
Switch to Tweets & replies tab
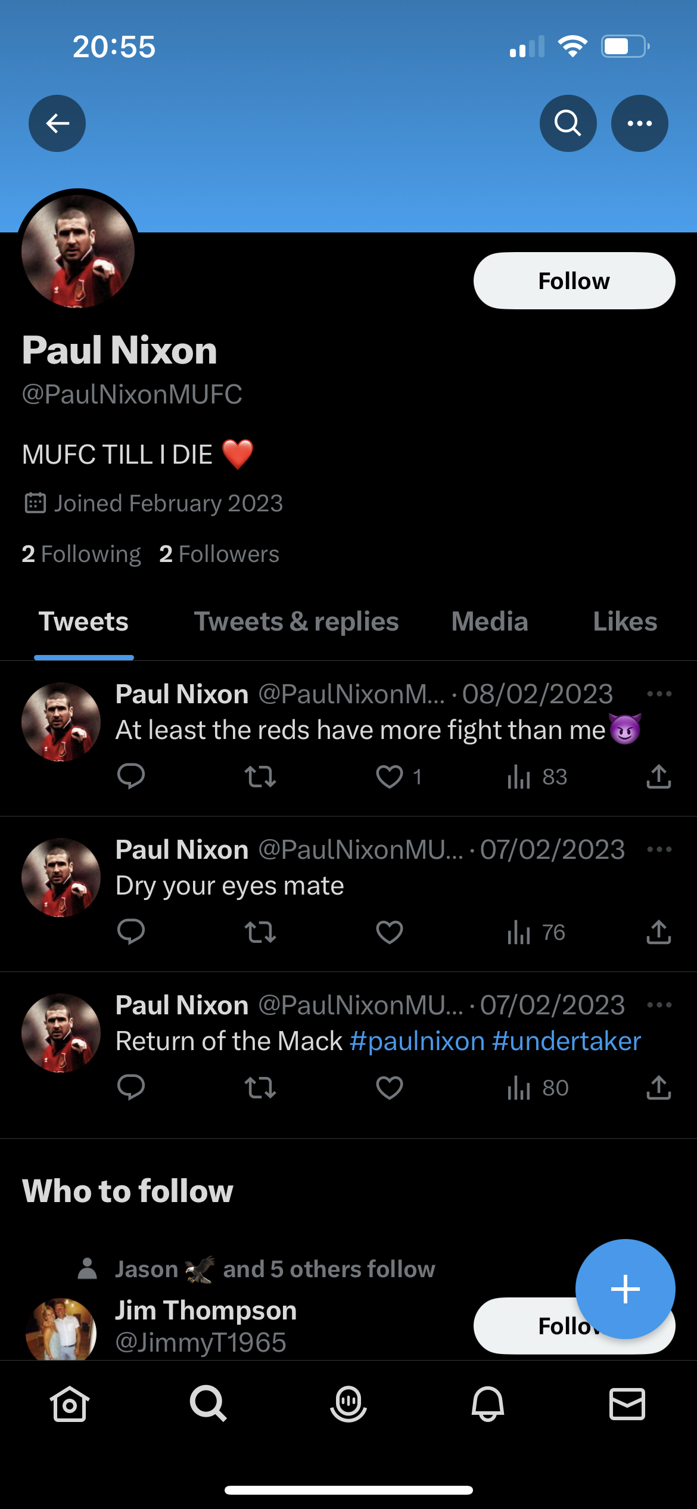(296, 622)
